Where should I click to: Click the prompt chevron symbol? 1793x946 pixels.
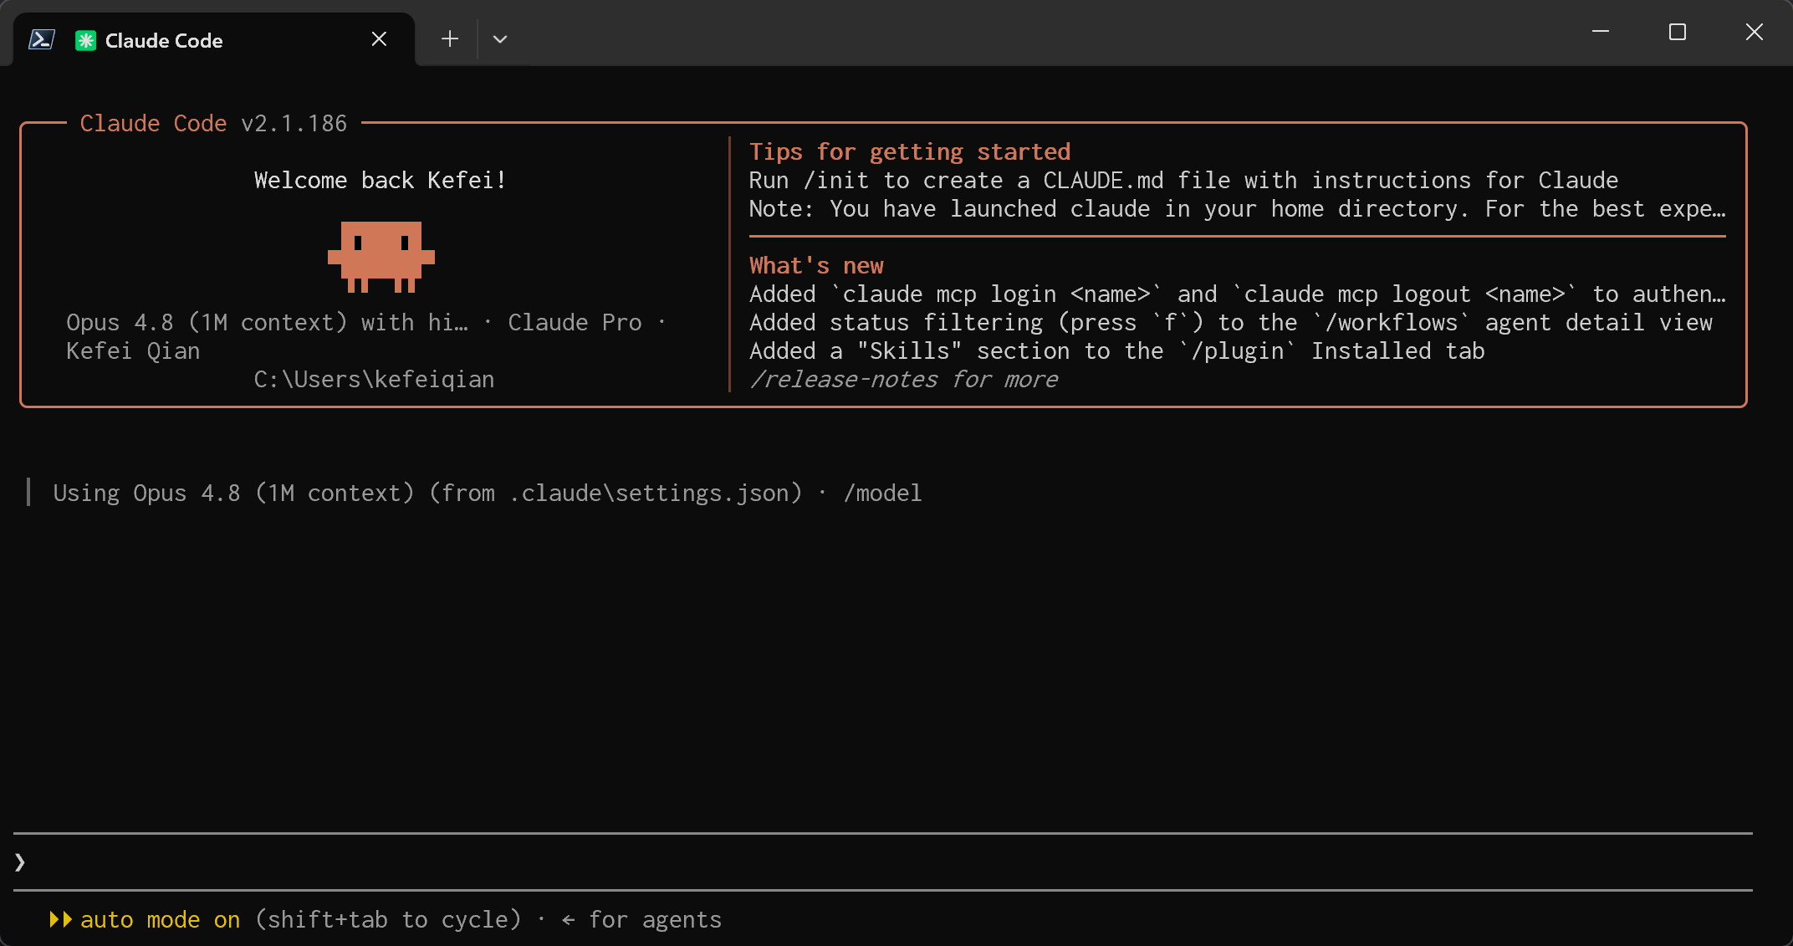point(20,862)
